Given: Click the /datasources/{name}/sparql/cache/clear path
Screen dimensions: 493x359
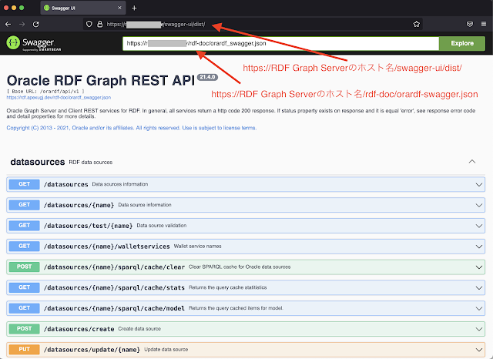Looking at the screenshot, I should (114, 267).
